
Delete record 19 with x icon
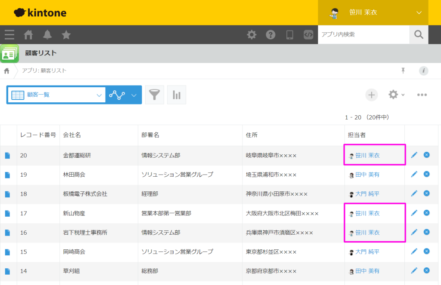pos(427,174)
